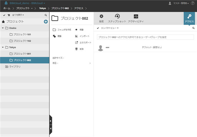Collapse the Osaka folder
This screenshot has height=137, width=197.
(3, 28)
